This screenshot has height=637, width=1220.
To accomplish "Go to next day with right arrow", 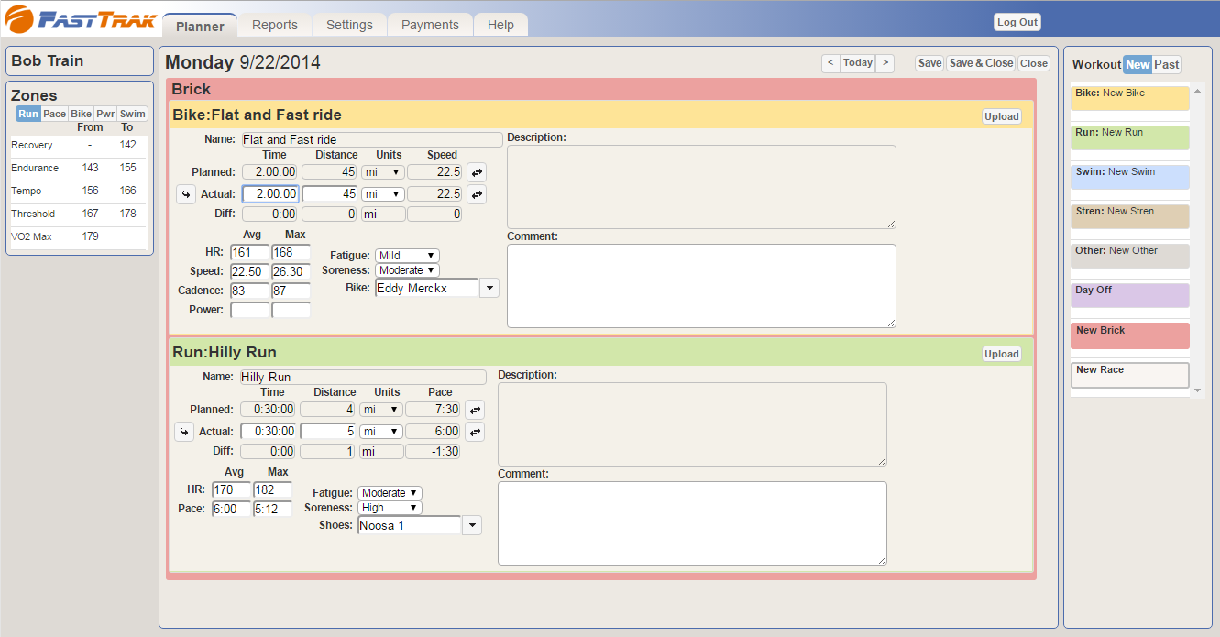I will (885, 63).
